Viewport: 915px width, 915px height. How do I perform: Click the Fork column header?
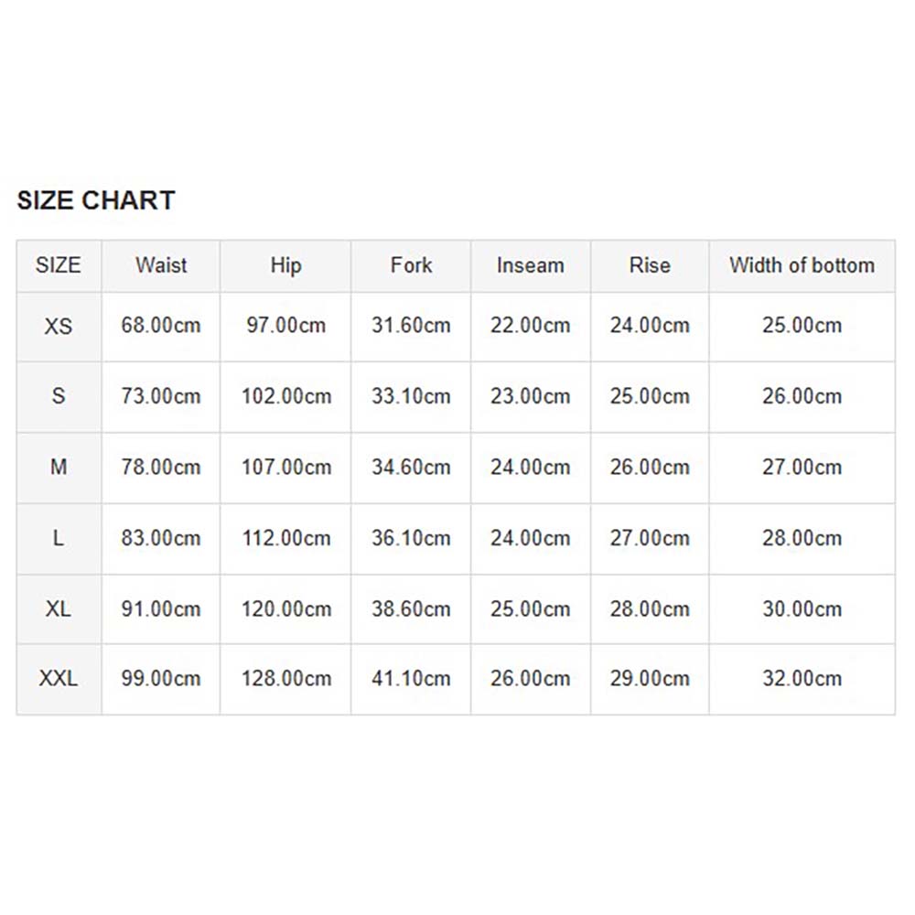pyautogui.click(x=411, y=265)
